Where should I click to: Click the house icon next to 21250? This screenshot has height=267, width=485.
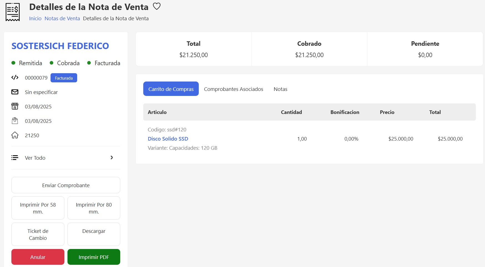pos(15,135)
